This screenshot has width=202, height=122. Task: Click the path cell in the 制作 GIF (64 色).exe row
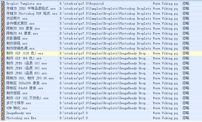point(105,58)
